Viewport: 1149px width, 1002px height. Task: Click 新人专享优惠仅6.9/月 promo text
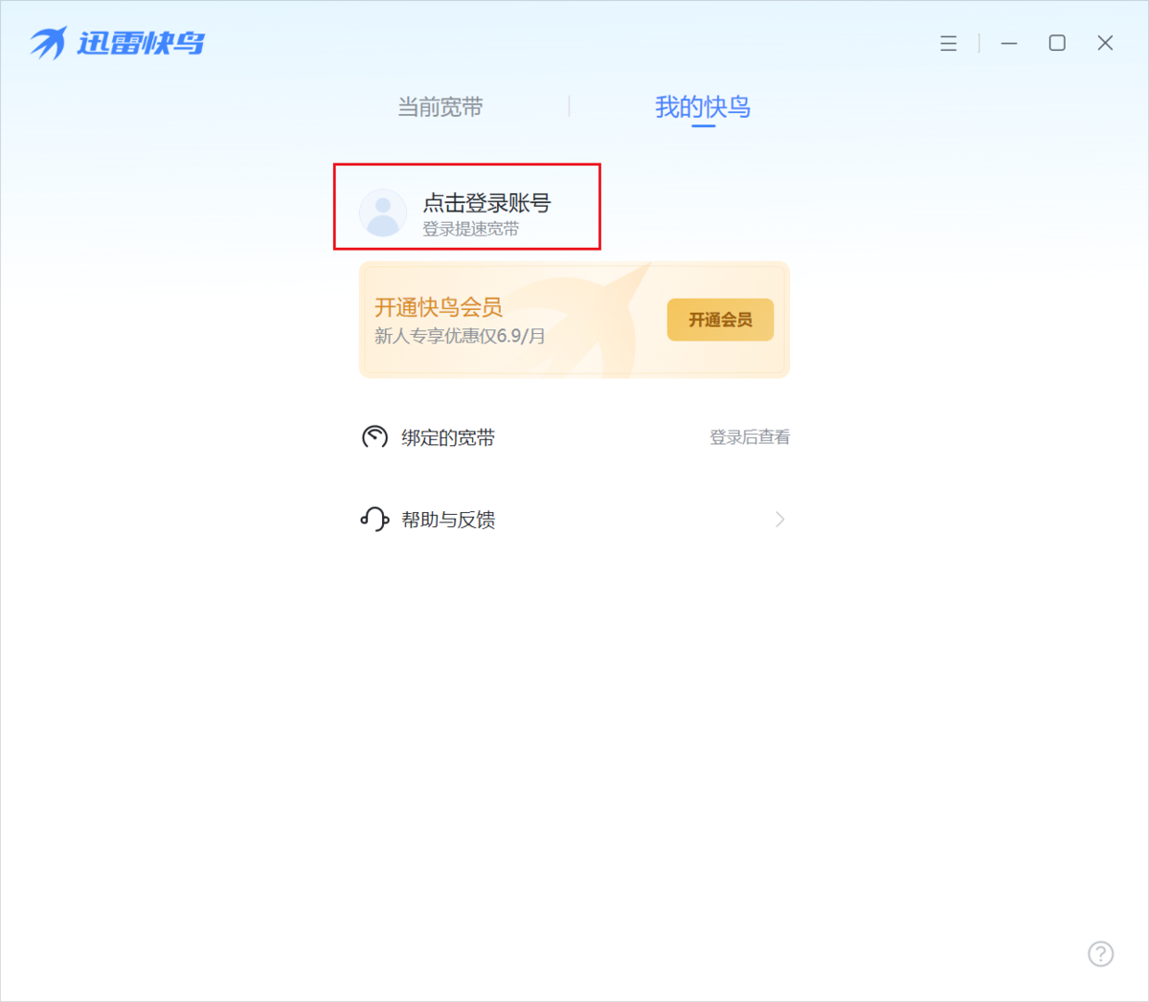click(x=461, y=337)
